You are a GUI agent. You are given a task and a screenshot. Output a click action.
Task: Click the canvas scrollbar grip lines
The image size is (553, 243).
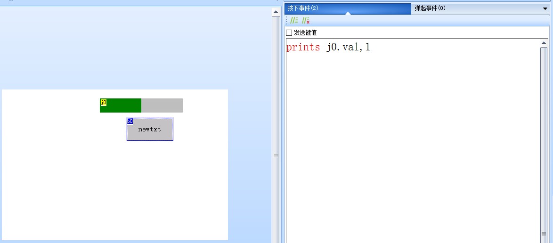point(276,155)
